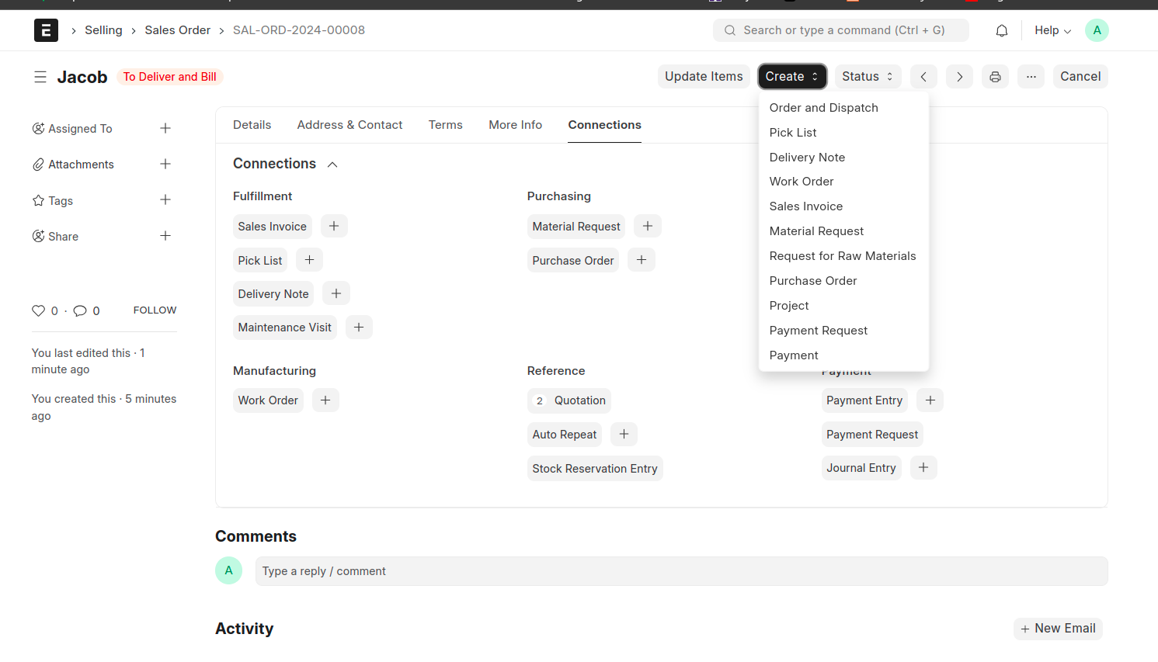Like this document with heart icon
The width and height of the screenshot is (1158, 662).
(x=38, y=310)
